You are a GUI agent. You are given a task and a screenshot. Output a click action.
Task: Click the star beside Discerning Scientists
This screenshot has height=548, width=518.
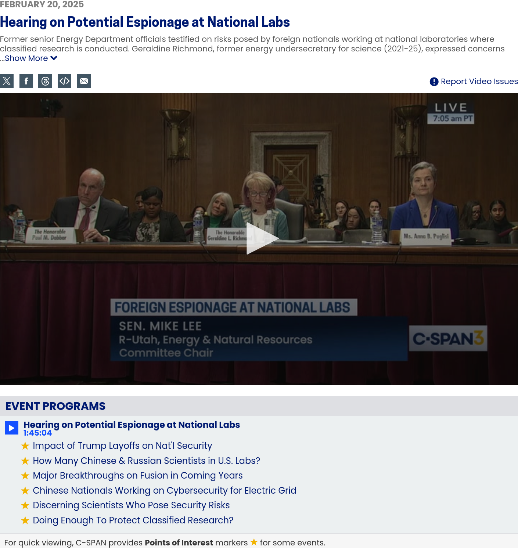[25, 505]
